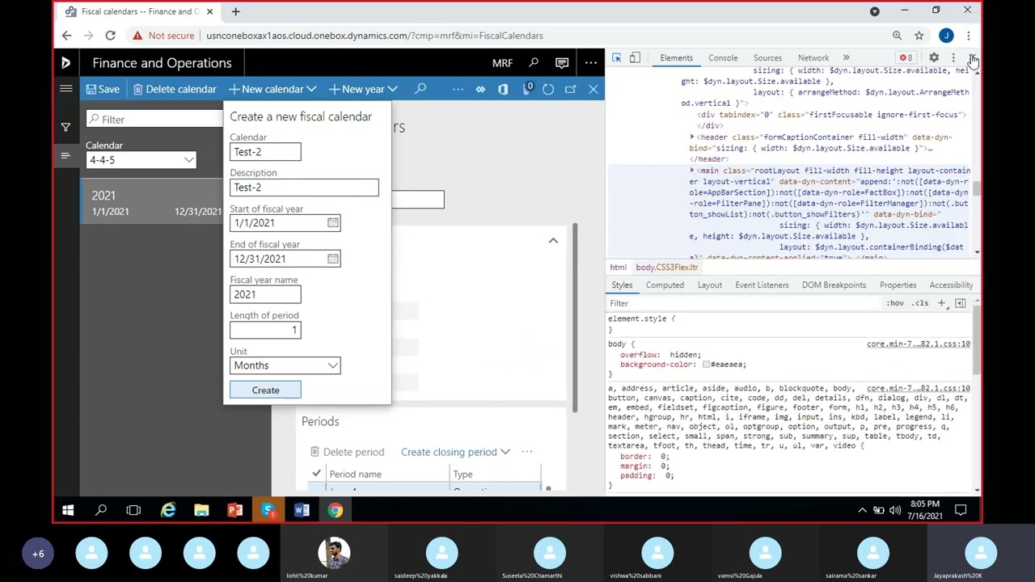Viewport: 1035px width, 582px height.
Task: Open the action pane overflow ellipsis
Action: (458, 89)
